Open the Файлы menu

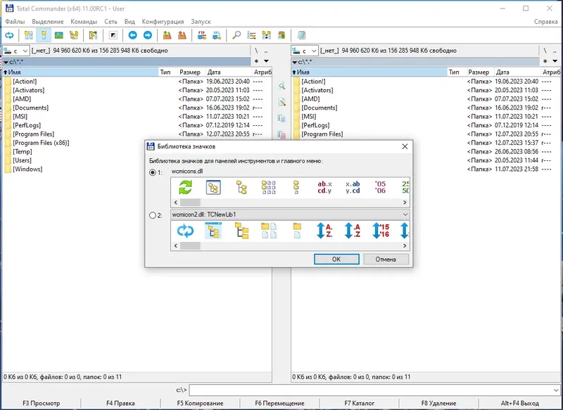[15, 22]
